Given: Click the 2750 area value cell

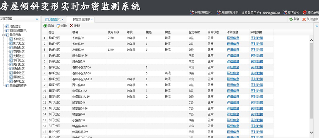Looking at the screenshot, I should pyautogui.click(x=117, y=38).
